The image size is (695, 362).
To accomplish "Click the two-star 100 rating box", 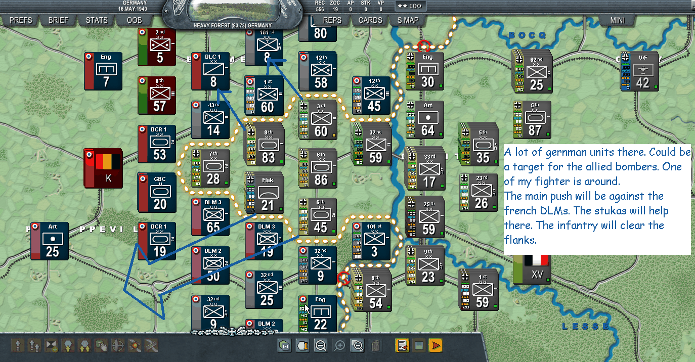I will tap(411, 6).
